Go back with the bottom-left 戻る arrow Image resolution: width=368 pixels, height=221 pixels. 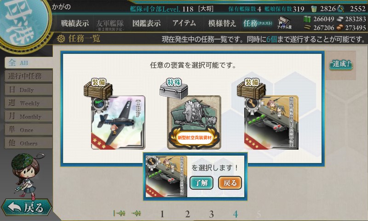point(26,207)
